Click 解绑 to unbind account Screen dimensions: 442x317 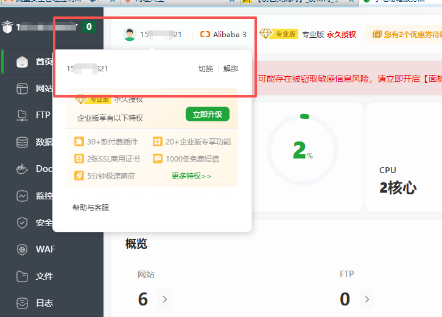click(231, 69)
